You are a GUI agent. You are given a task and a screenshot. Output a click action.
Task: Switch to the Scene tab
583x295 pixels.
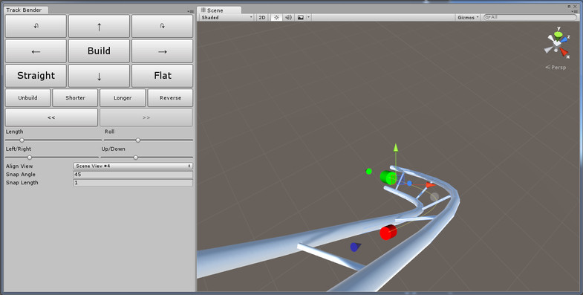pos(219,10)
